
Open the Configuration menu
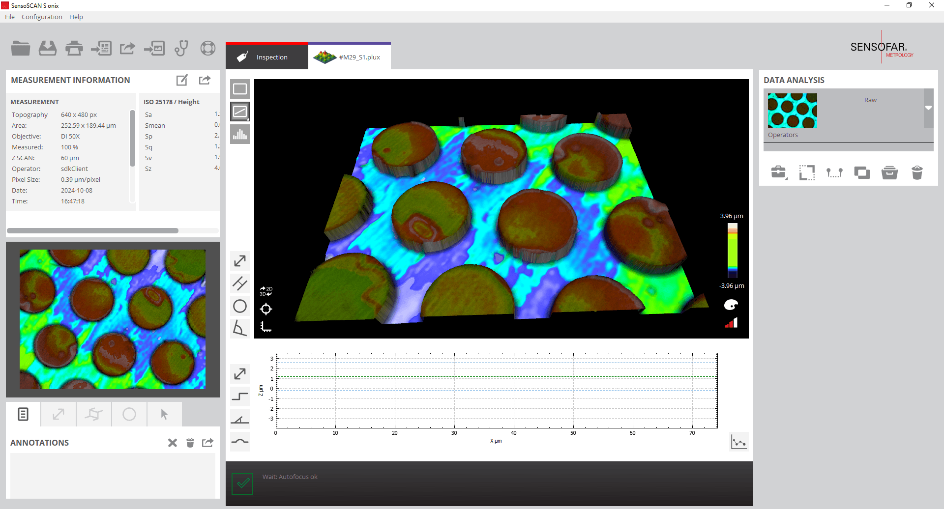(x=42, y=17)
